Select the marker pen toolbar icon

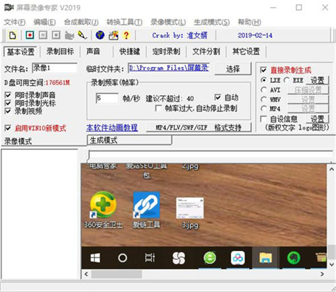click(82, 35)
